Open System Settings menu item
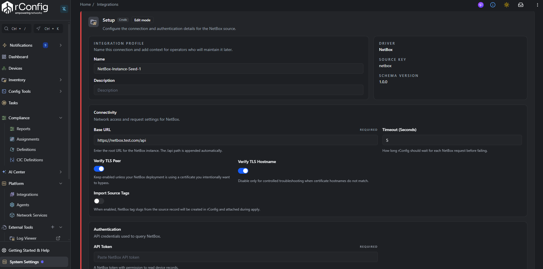Image resolution: width=543 pixels, height=269 pixels. tap(34, 262)
